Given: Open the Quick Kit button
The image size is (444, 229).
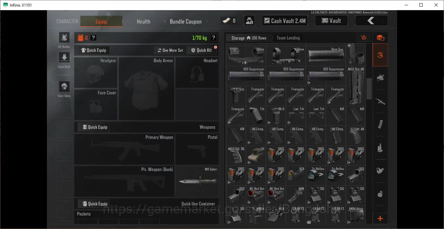Looking at the screenshot, I should coord(201,50).
